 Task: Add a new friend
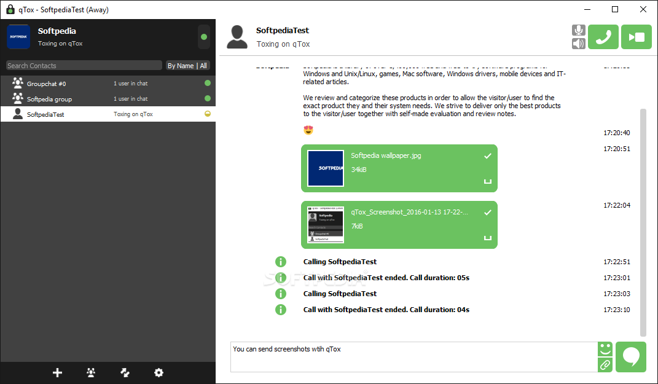pos(58,373)
